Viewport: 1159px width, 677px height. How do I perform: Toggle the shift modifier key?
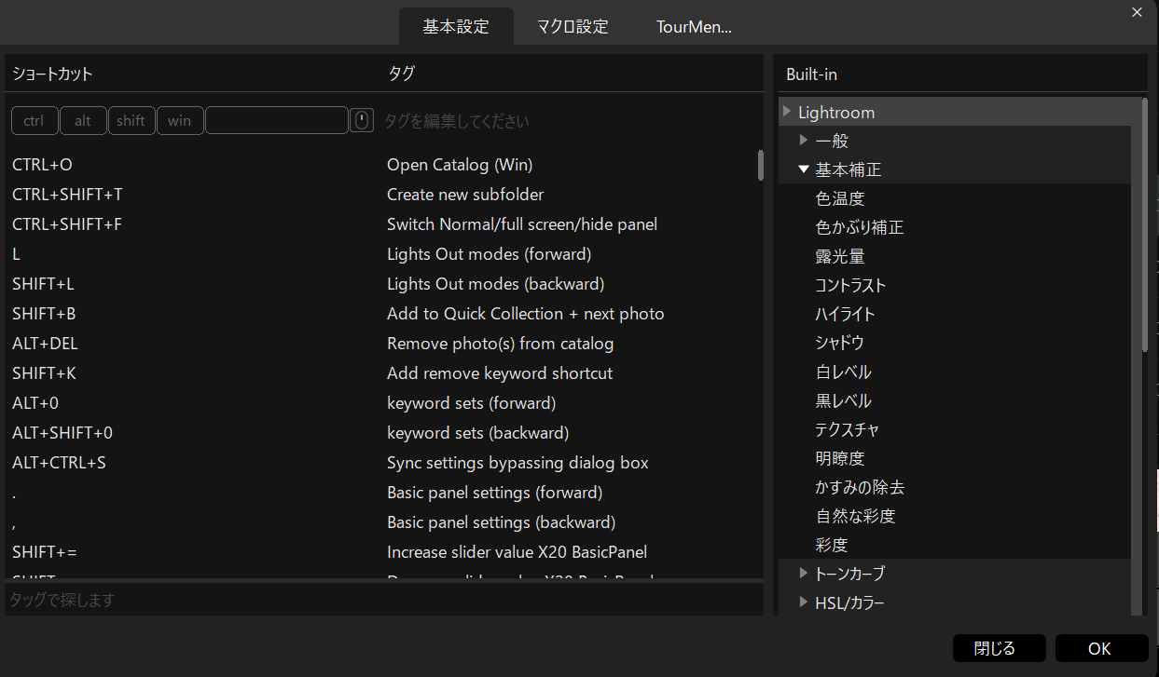131,120
